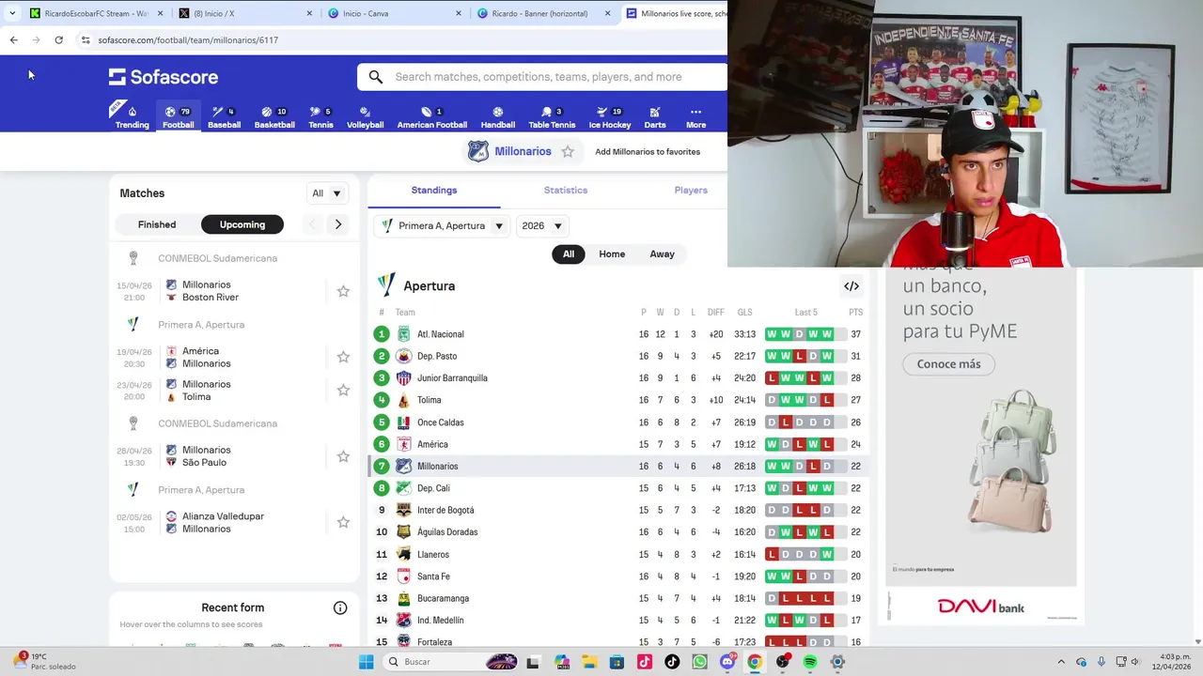
Task: Click Dep. Pasto team crest
Action: 403,356
